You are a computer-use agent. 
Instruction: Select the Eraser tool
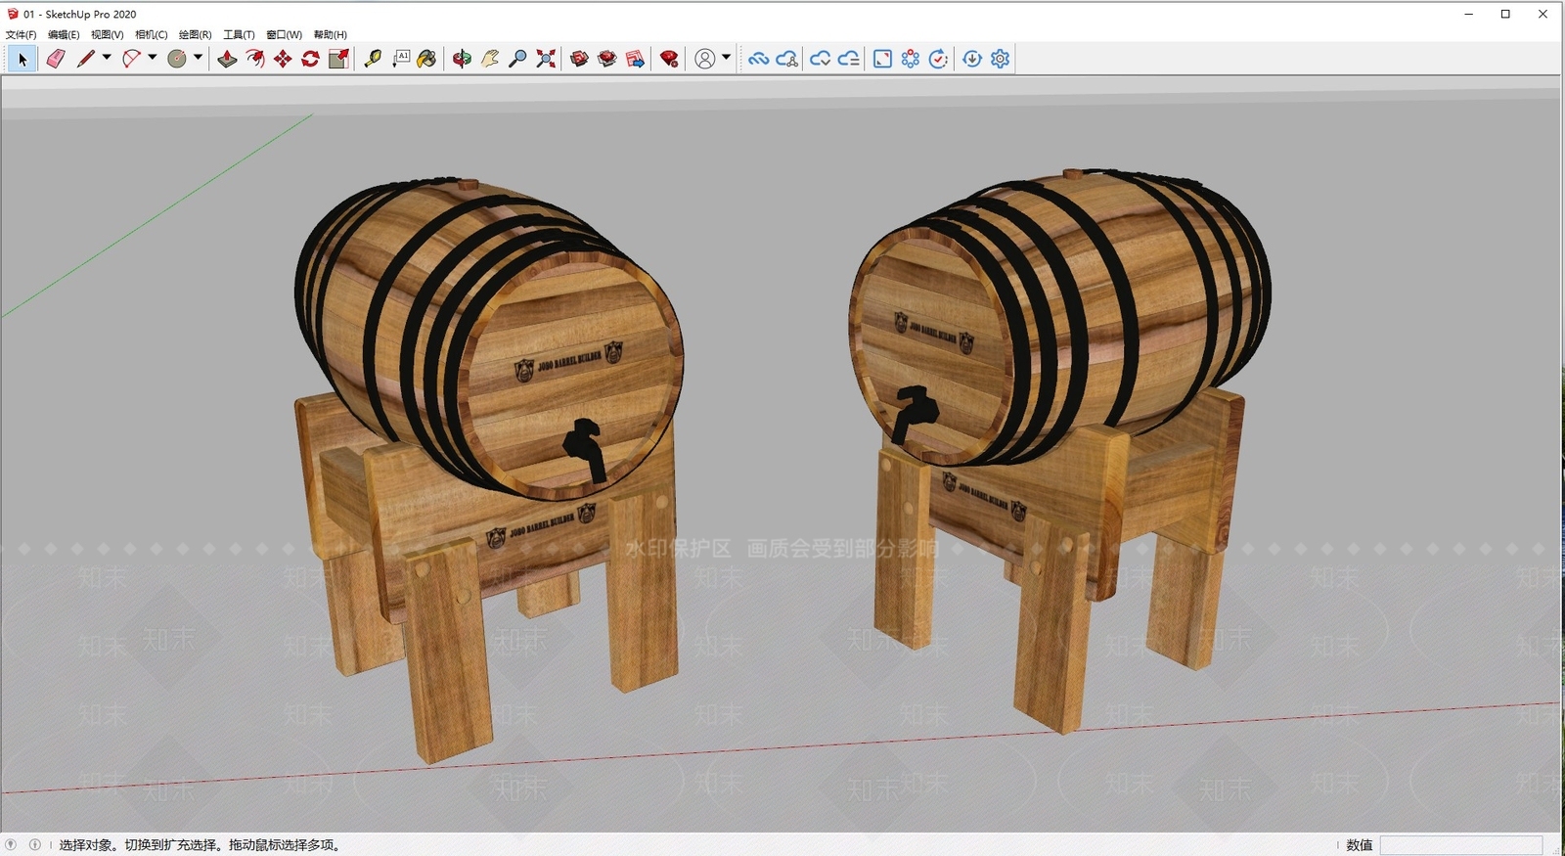[x=56, y=59]
